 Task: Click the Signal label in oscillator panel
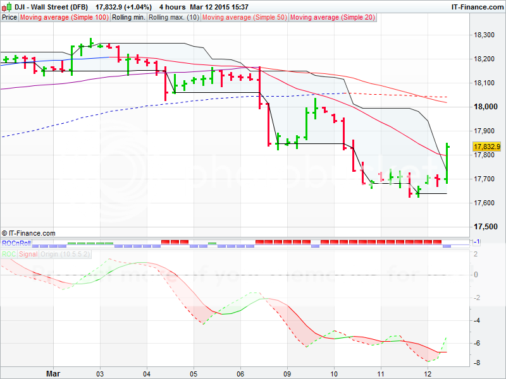point(28,254)
